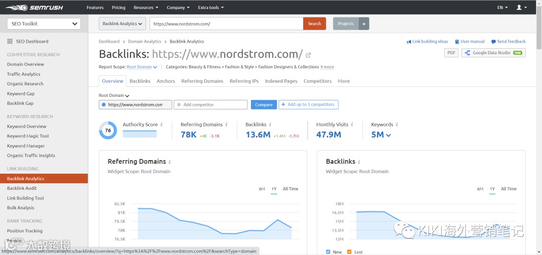Expand the Keywords 5M dropdown
This screenshot has height=255, width=542.
tap(381, 135)
